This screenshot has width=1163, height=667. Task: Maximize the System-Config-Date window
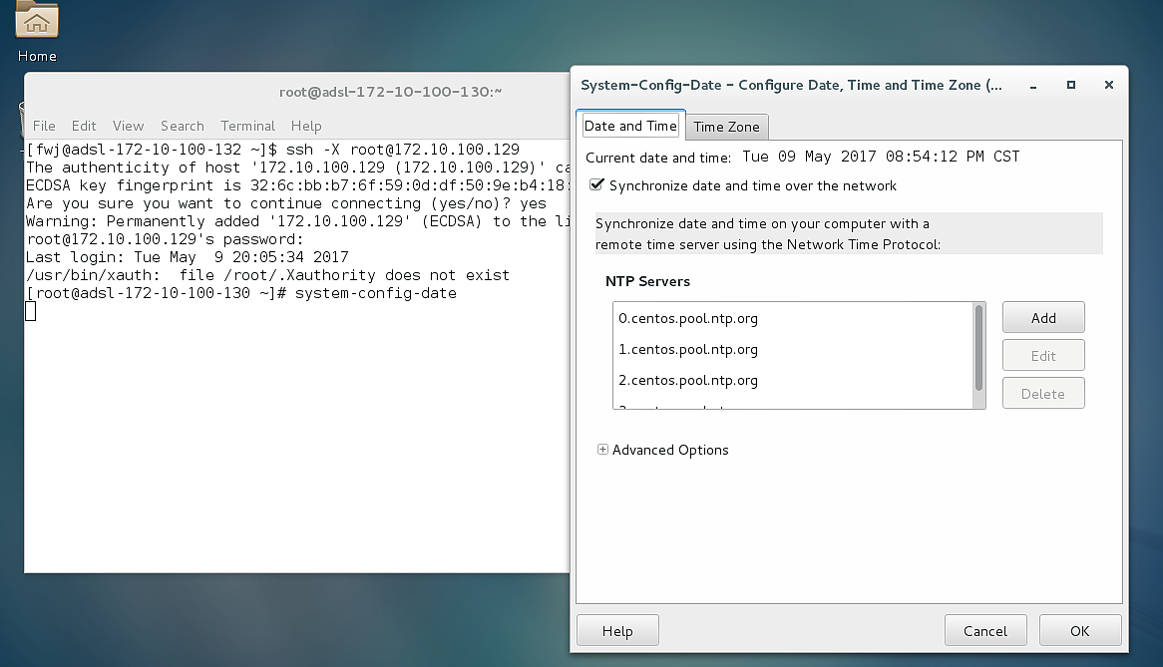coord(1070,85)
